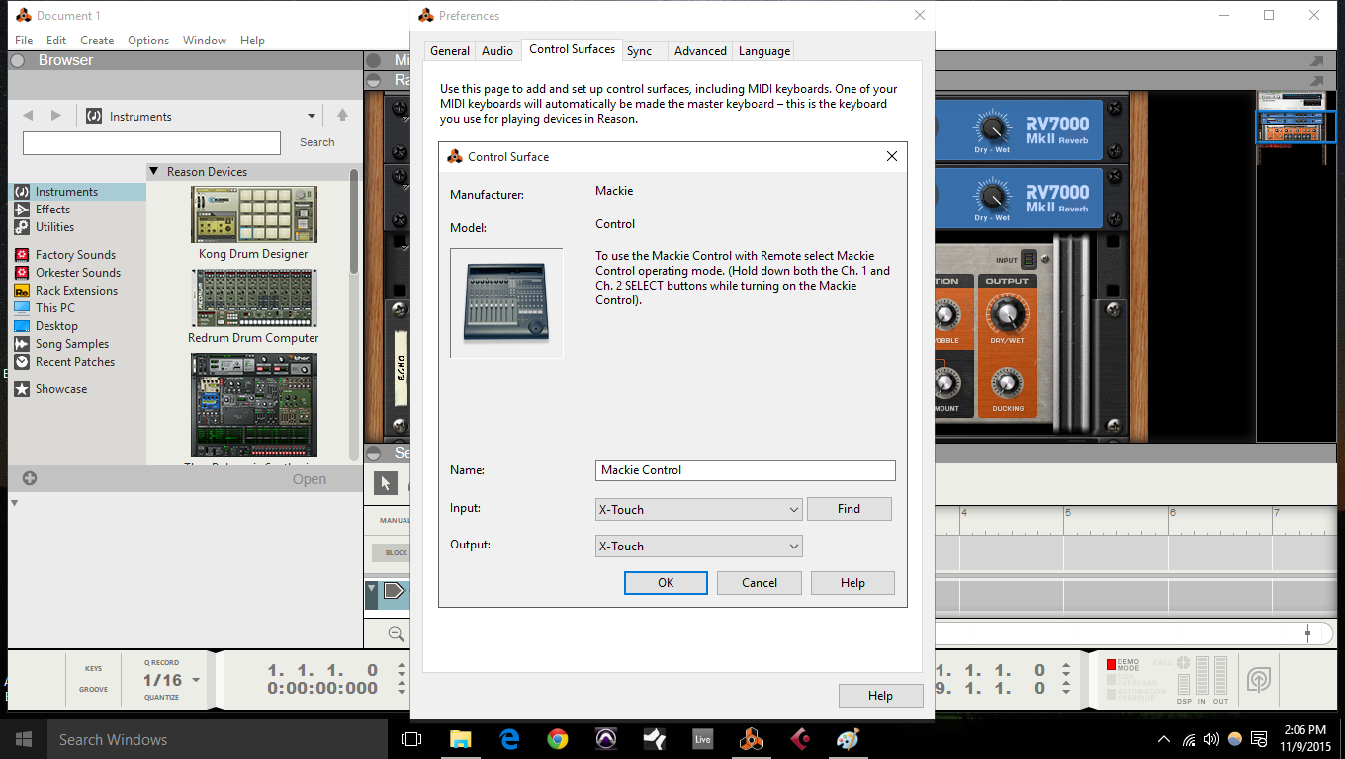Toggle the Browser panel collapse circle
Viewport: 1345px width, 759px height.
pos(17,61)
